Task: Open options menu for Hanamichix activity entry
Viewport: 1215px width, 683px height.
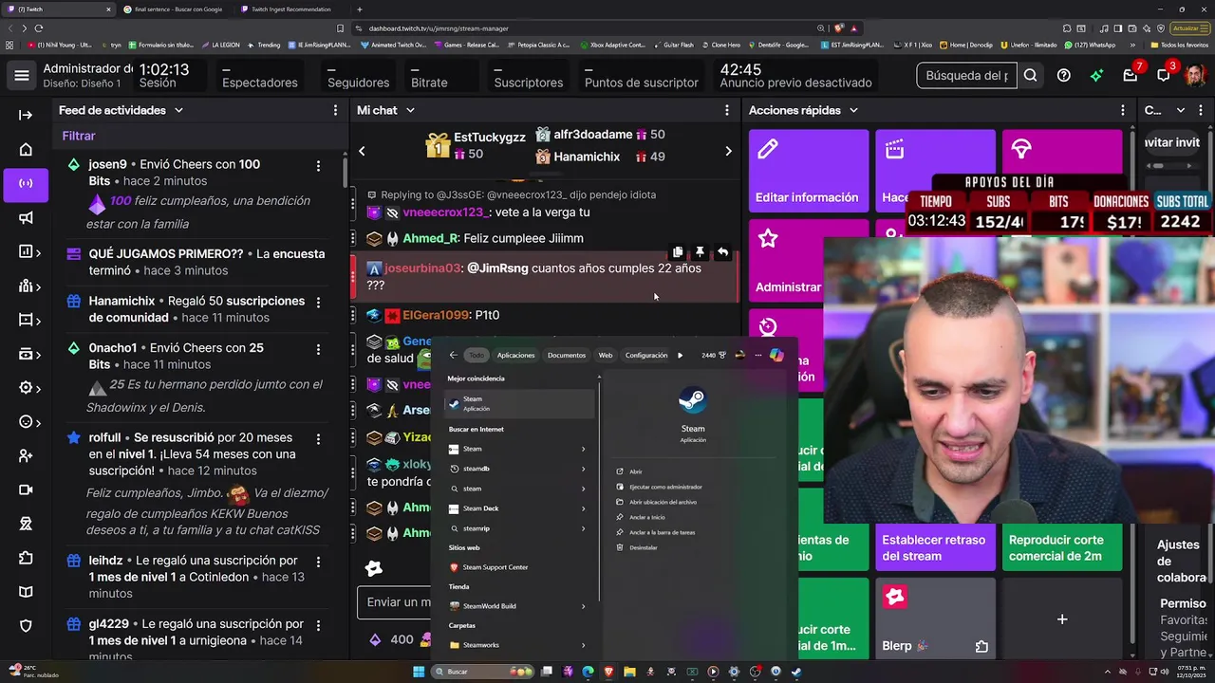Action: click(318, 303)
